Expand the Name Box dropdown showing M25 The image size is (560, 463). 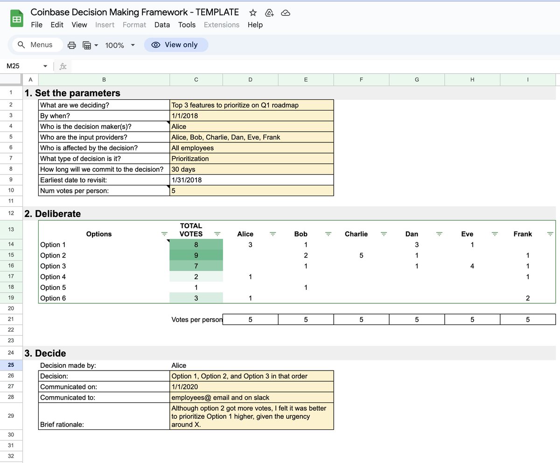click(45, 66)
